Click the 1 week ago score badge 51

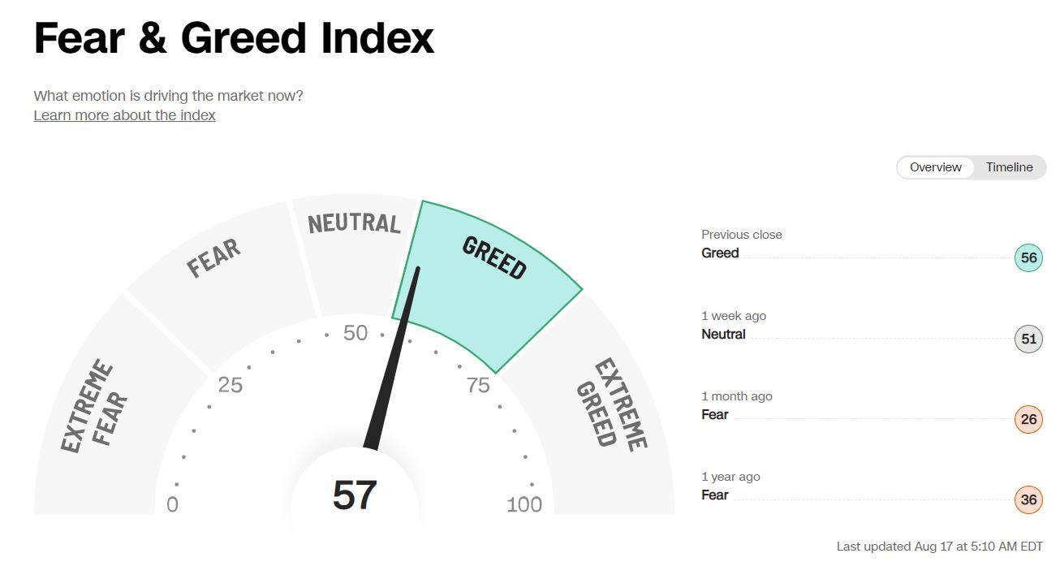pos(1028,339)
